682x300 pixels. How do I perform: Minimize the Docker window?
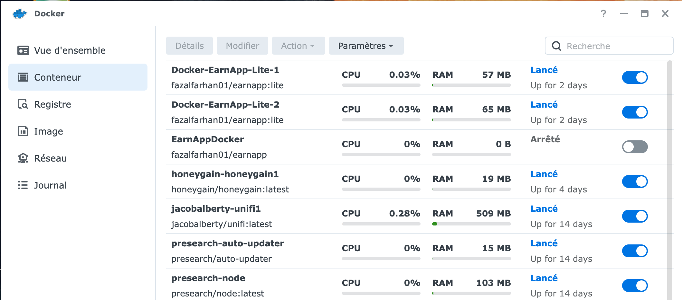pos(624,13)
